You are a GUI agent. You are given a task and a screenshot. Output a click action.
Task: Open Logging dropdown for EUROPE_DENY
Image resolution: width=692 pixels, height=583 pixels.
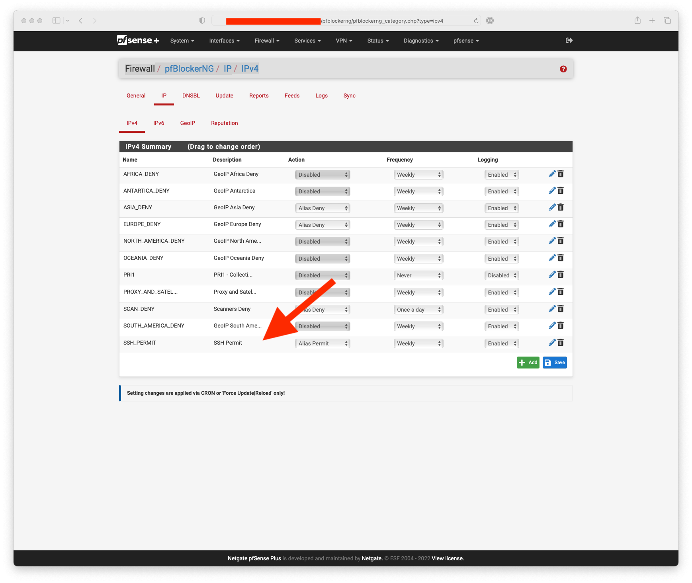click(x=502, y=225)
